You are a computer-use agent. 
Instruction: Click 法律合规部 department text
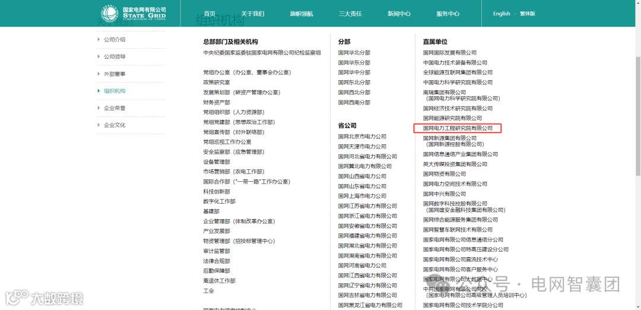point(217,261)
